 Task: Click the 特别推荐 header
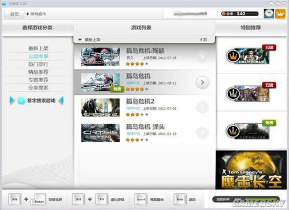[251, 28]
